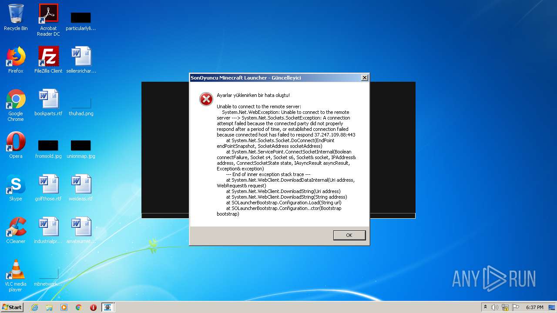Select the VLC media player shortcut
The image size is (557, 313).
click(16, 276)
